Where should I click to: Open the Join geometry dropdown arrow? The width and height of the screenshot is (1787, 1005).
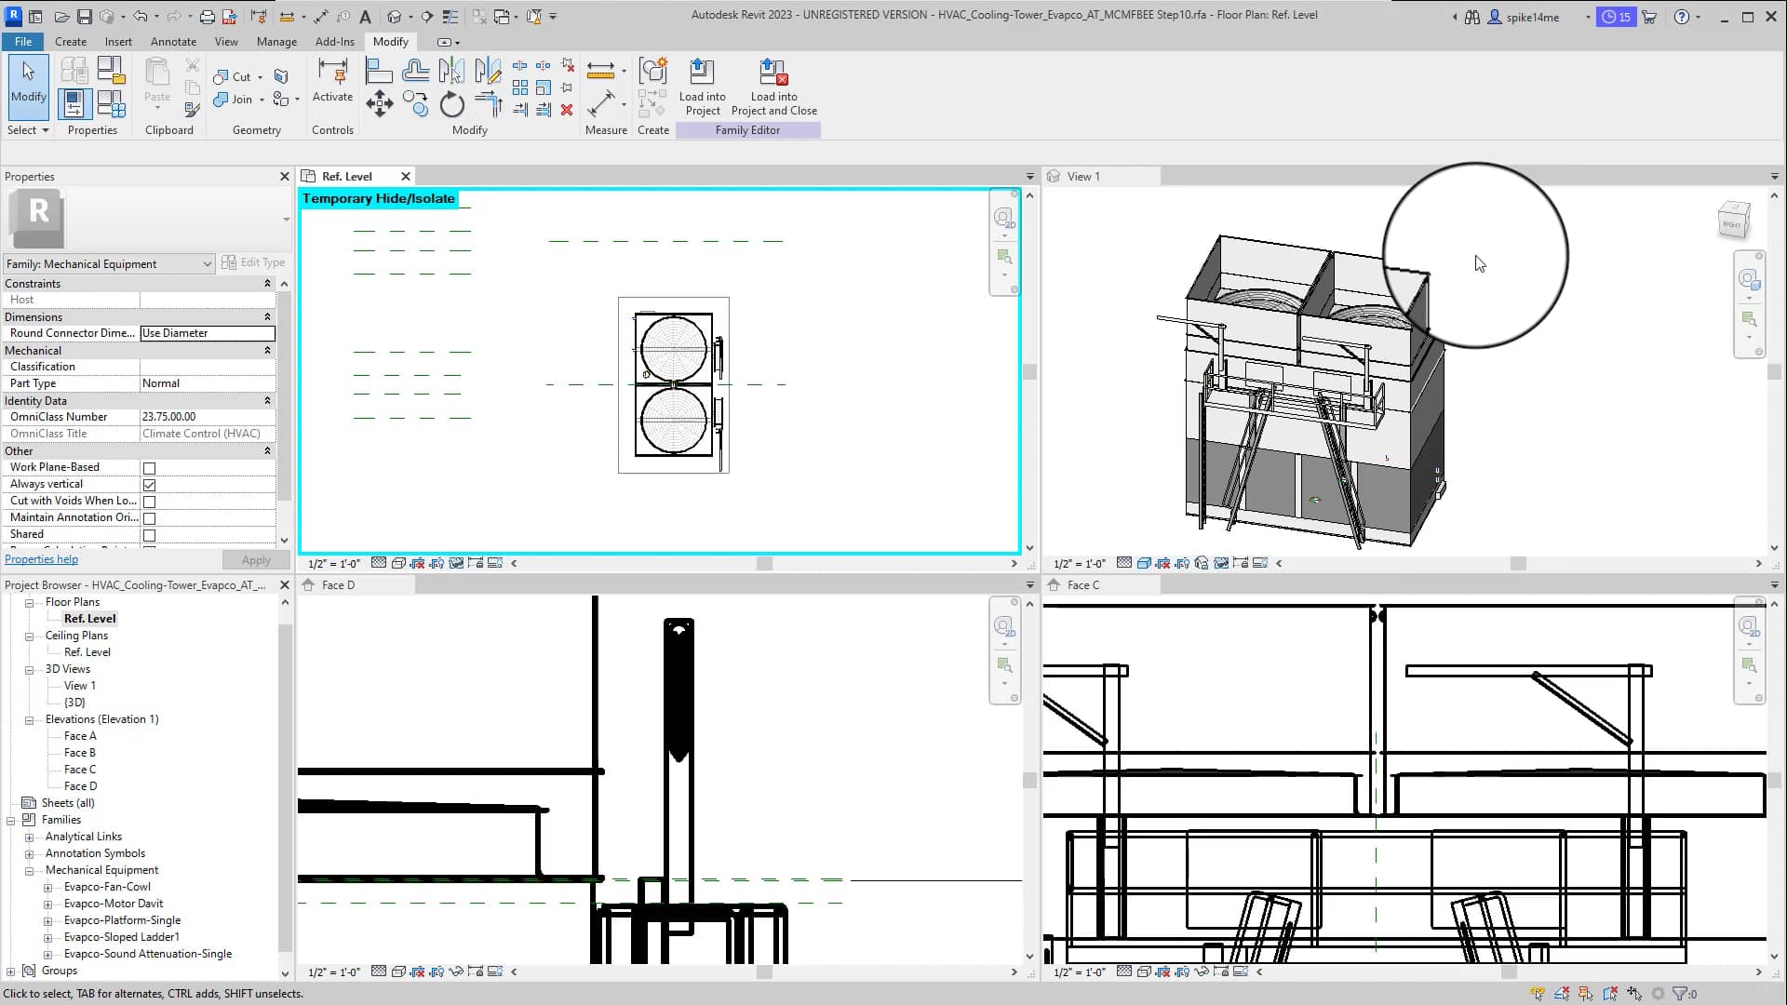click(x=262, y=100)
